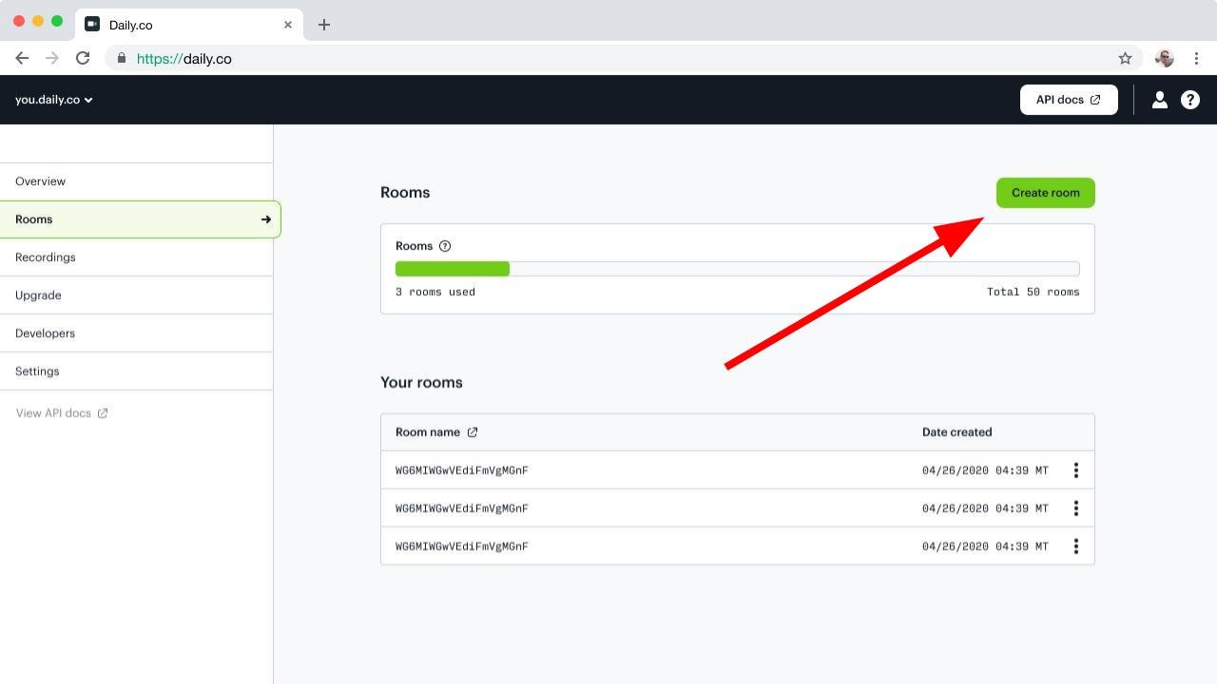Click the external link icon beside Room name
1217x684 pixels.
(473, 432)
